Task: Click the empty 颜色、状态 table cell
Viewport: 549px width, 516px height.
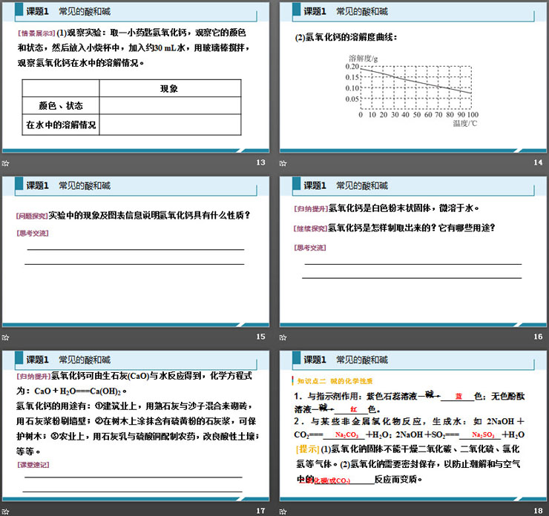Action: (x=171, y=106)
